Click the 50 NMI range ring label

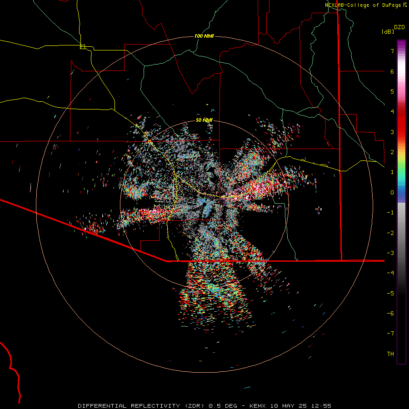tap(204, 120)
